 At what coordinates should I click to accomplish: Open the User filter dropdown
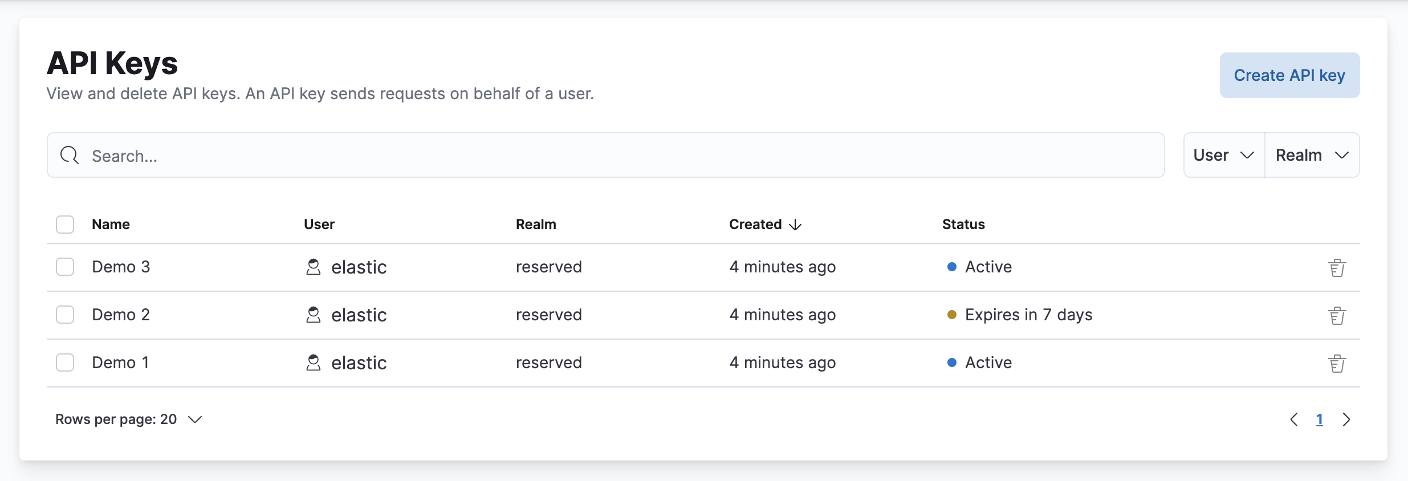click(1224, 155)
